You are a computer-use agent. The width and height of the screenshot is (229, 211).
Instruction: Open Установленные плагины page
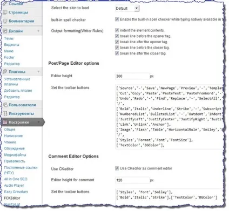click(x=17, y=81)
